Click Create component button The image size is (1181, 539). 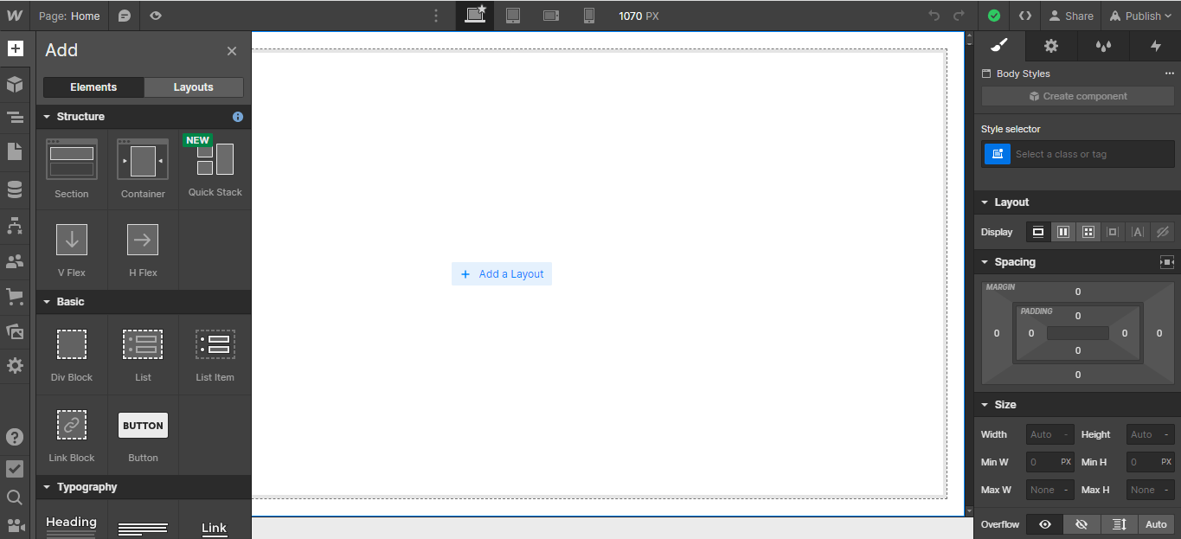tap(1078, 96)
